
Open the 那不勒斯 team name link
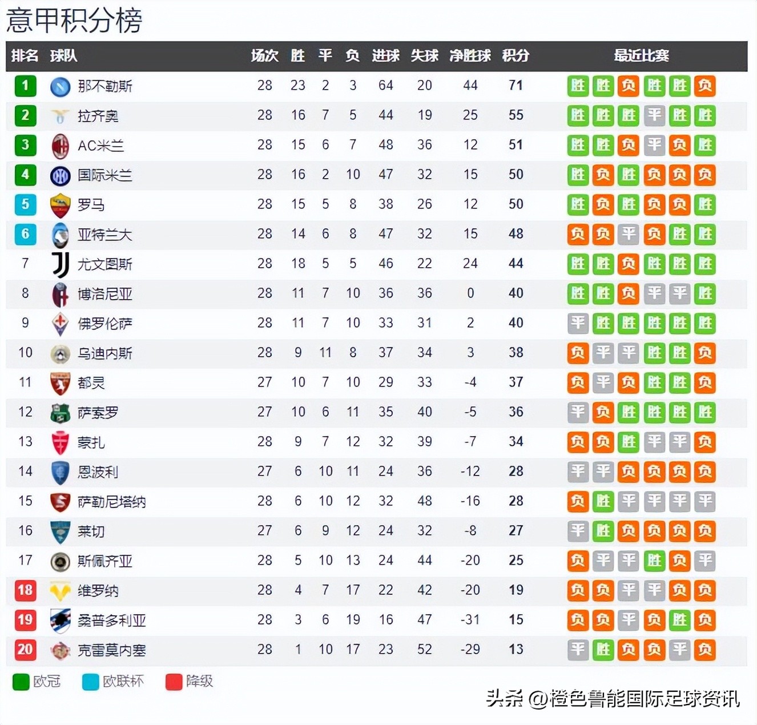click(x=105, y=86)
